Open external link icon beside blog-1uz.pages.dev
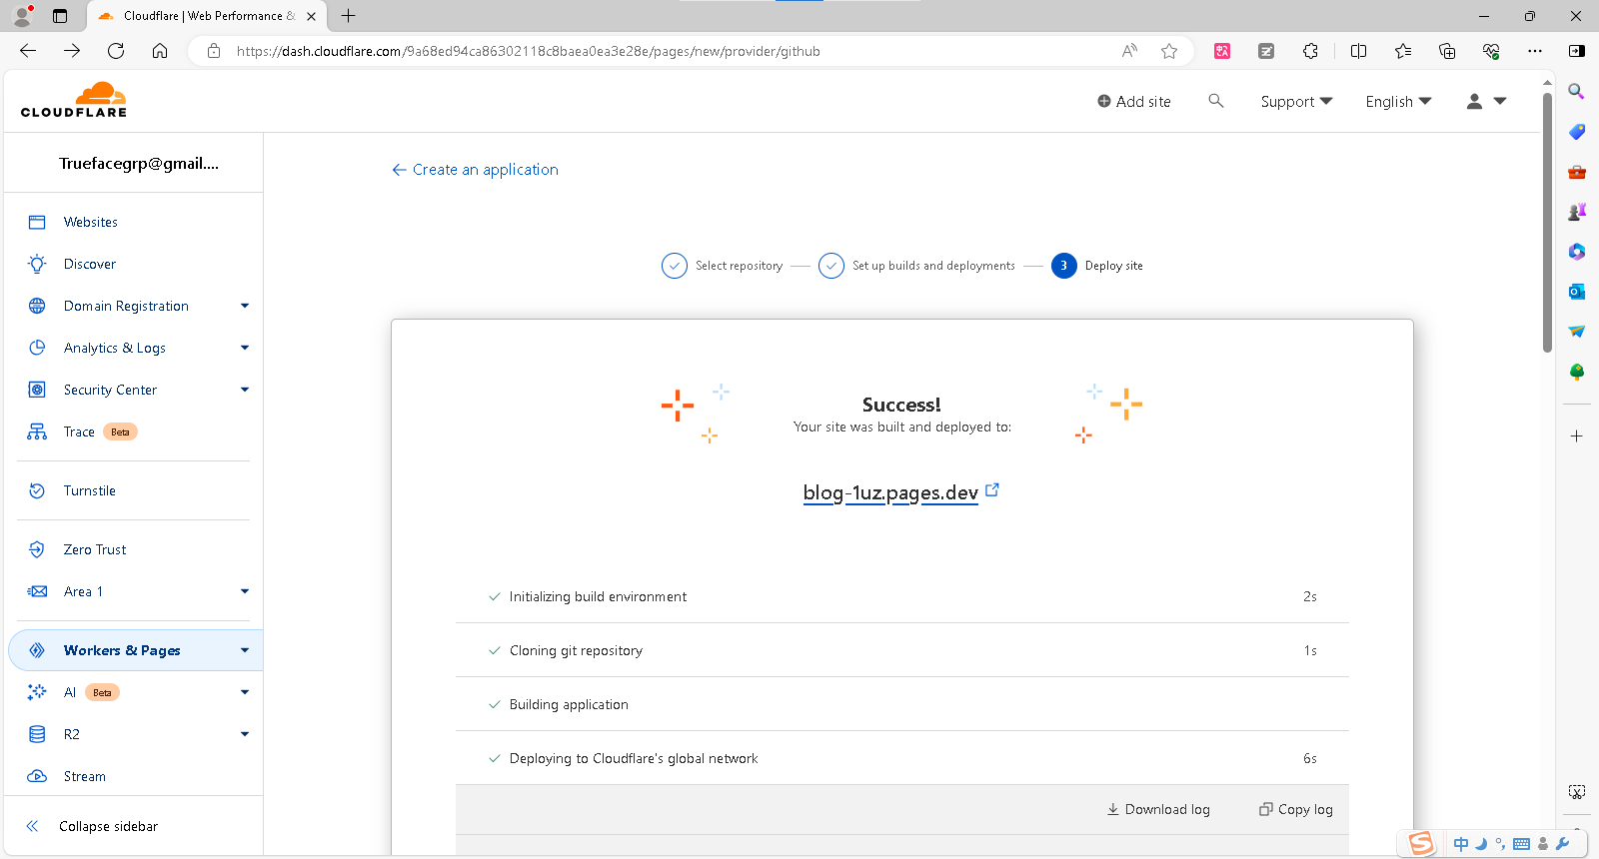This screenshot has width=1599, height=859. [x=992, y=490]
